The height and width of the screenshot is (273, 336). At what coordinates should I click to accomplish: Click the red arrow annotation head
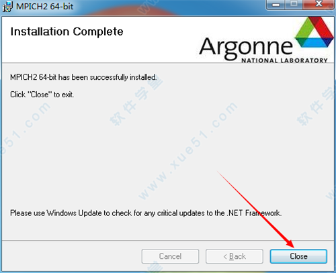point(290,243)
